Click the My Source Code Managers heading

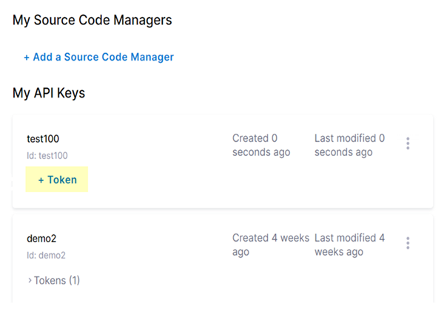click(x=92, y=21)
